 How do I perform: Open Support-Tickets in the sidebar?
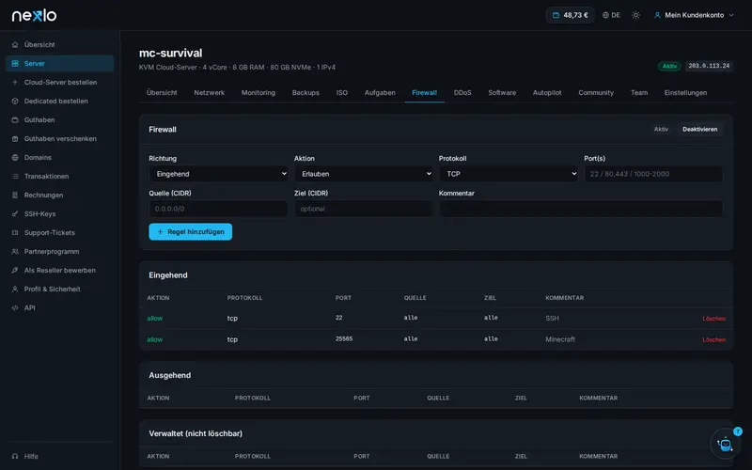point(60,232)
